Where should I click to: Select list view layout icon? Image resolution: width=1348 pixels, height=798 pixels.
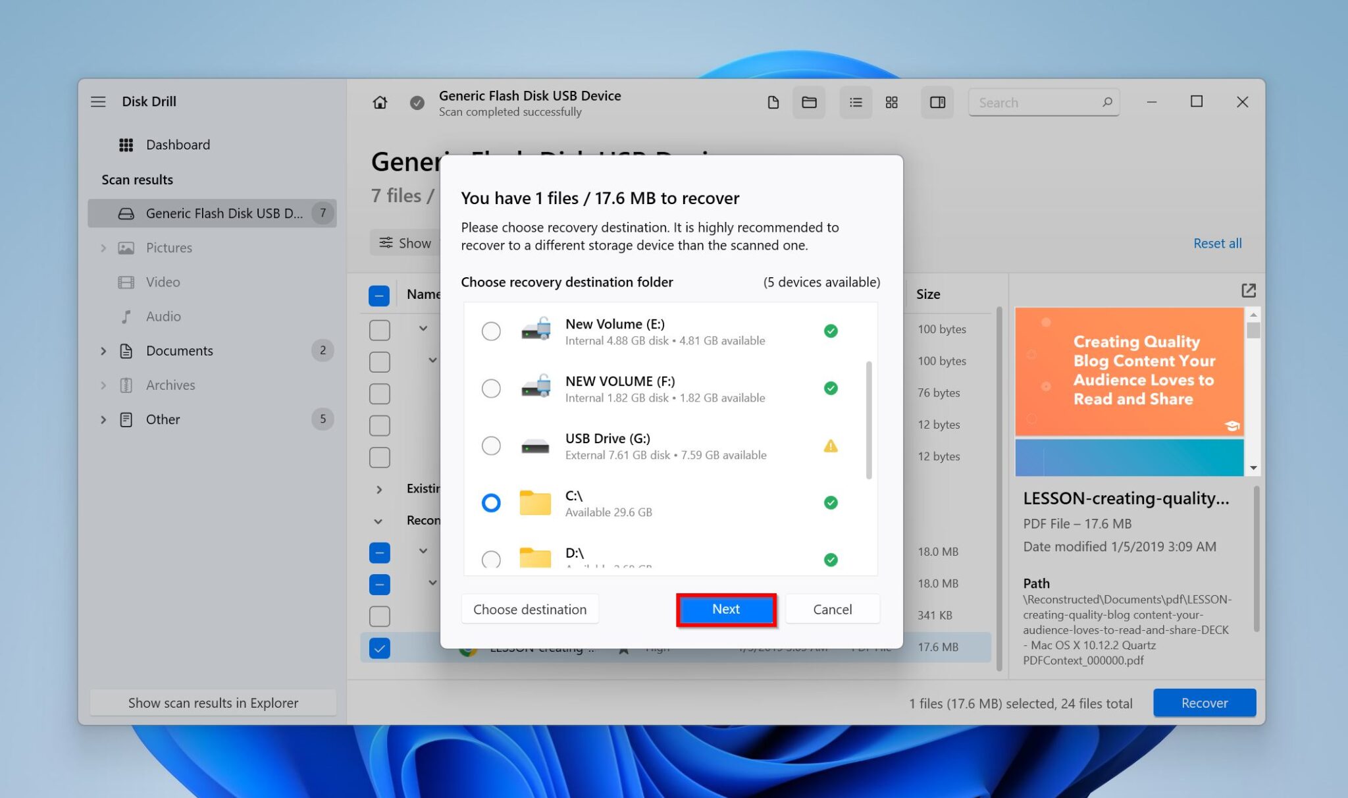856,102
